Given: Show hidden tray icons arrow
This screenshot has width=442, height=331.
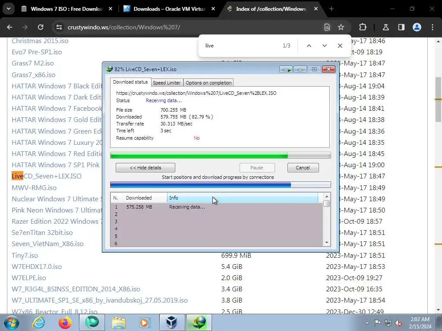Looking at the screenshot, I should coord(367,323).
